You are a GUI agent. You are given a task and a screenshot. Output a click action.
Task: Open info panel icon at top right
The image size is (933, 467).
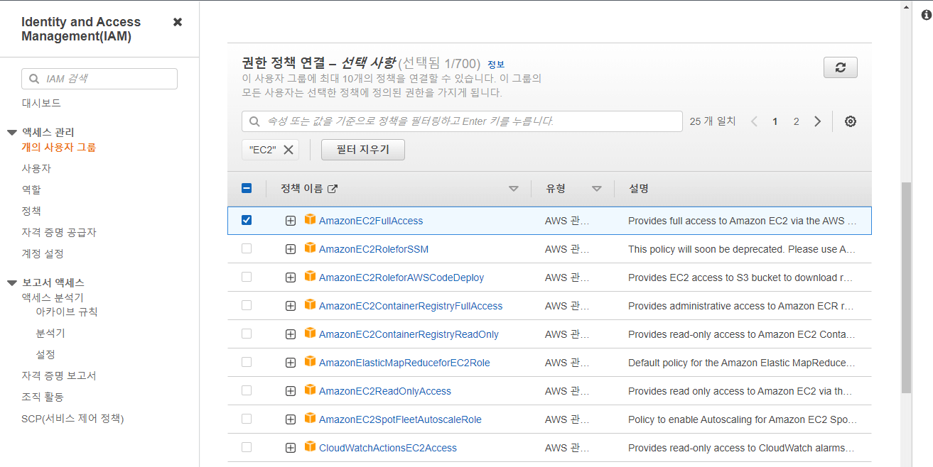[x=926, y=15]
